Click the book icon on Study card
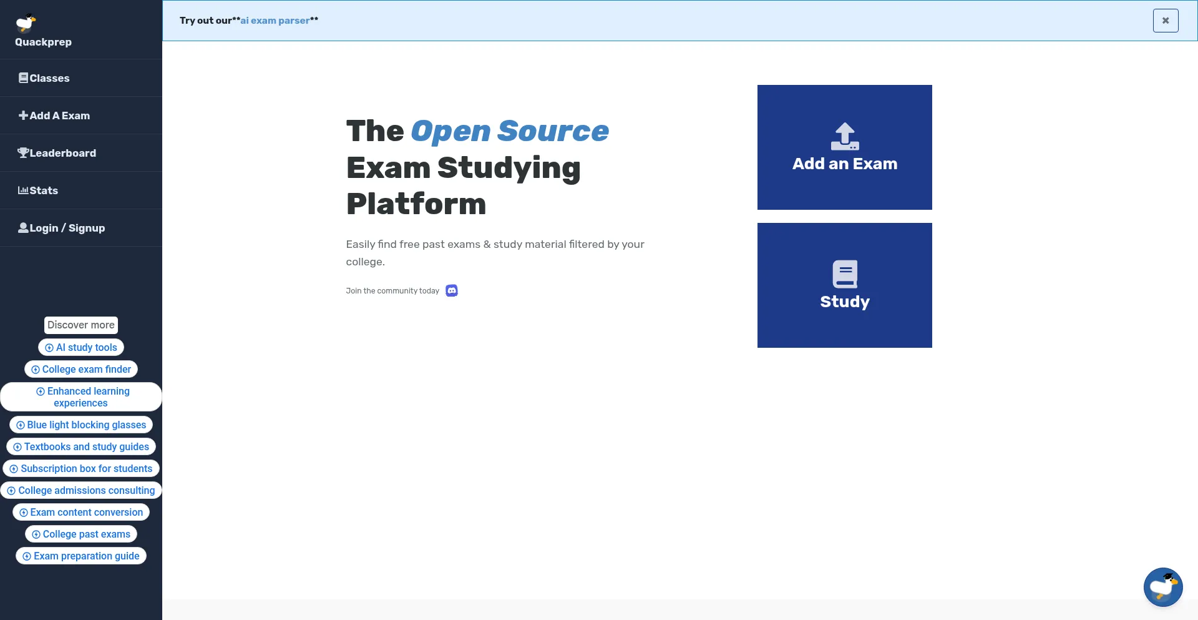 pyautogui.click(x=845, y=274)
